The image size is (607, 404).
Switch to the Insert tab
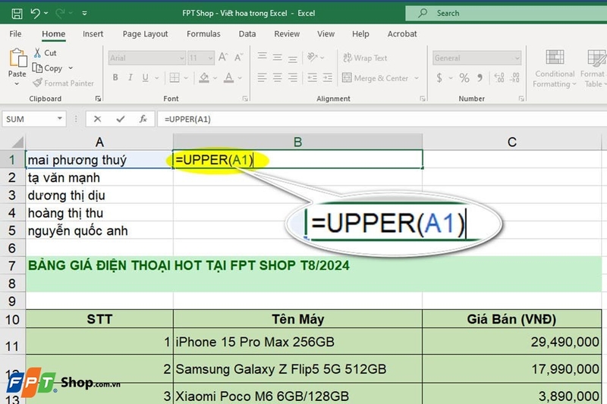pos(93,34)
